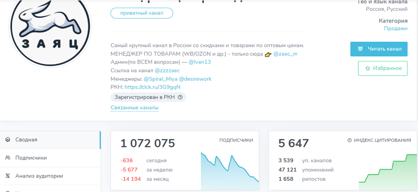Click the pointing hand emoji in description
418x192 pixels.
click(268, 54)
